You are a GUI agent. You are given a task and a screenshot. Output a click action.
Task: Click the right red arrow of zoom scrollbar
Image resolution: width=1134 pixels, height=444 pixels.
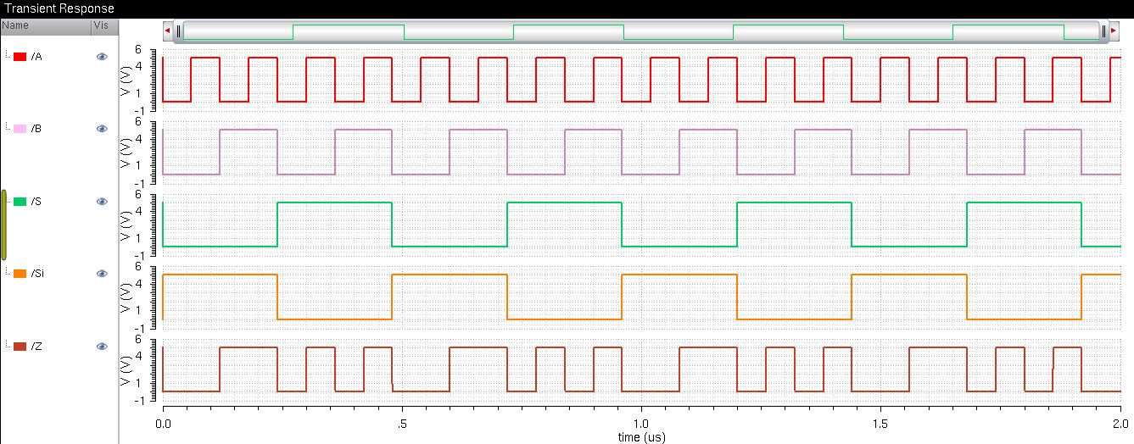coord(1114,31)
